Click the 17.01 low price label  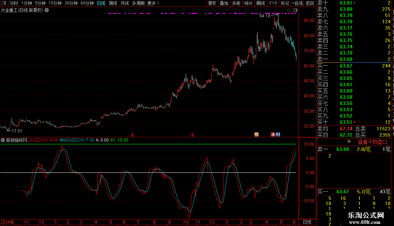click(x=17, y=131)
